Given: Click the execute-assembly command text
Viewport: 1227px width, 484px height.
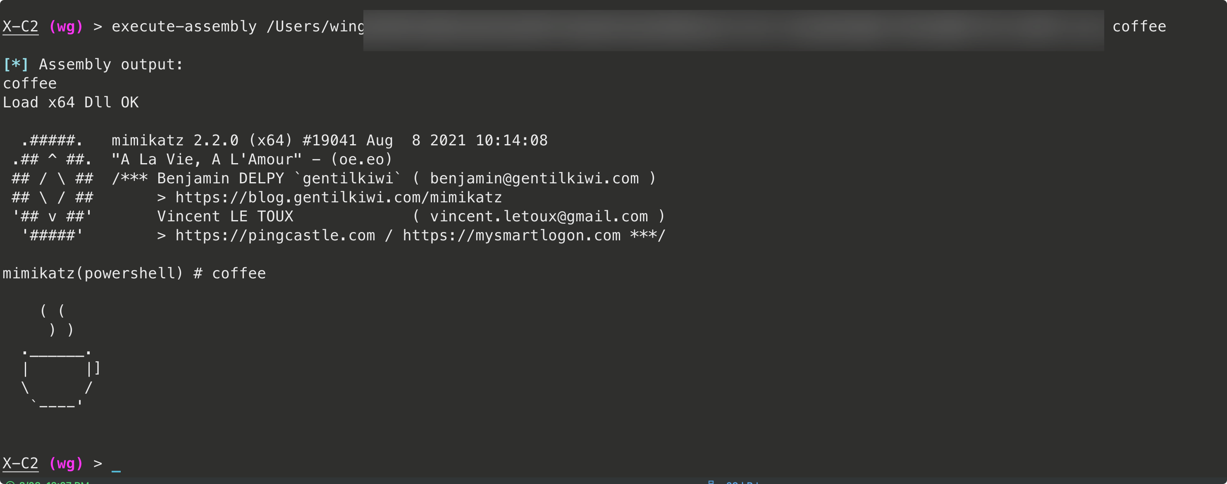Looking at the screenshot, I should pos(184,27).
